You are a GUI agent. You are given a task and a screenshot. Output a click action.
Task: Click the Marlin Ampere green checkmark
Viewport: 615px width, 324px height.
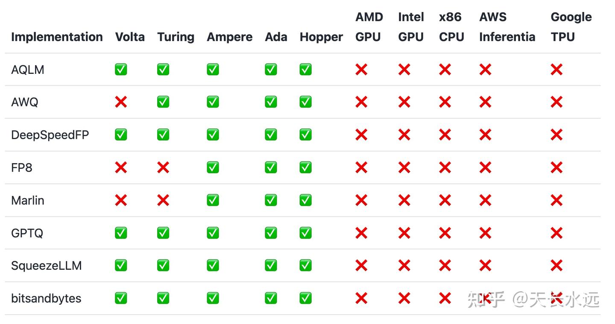tap(213, 200)
